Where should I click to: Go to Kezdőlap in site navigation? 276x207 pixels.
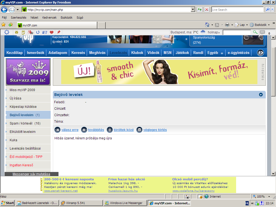point(15,53)
